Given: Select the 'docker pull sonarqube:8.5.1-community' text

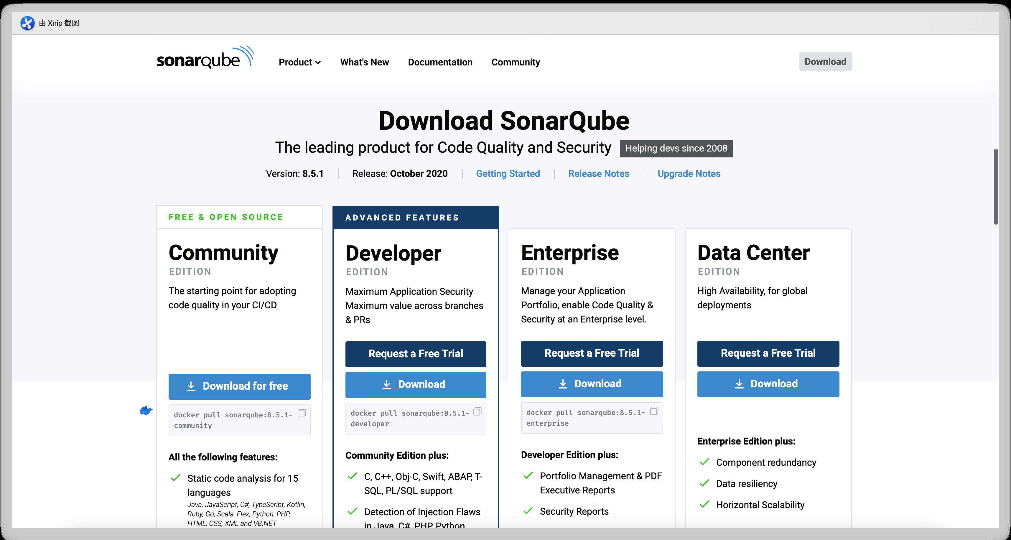Looking at the screenshot, I should coord(233,420).
